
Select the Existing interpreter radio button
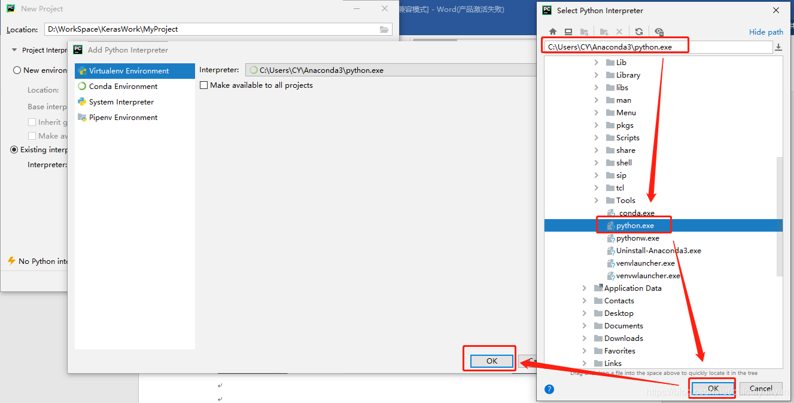14,150
